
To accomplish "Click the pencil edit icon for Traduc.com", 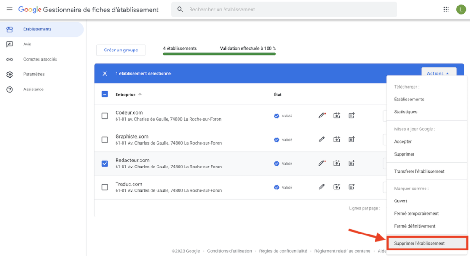I will pyautogui.click(x=321, y=187).
